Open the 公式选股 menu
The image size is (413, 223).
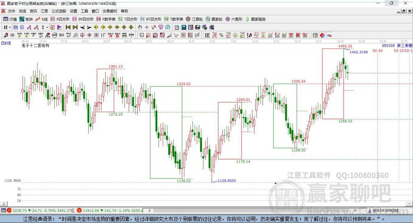pyautogui.click(x=59, y=11)
